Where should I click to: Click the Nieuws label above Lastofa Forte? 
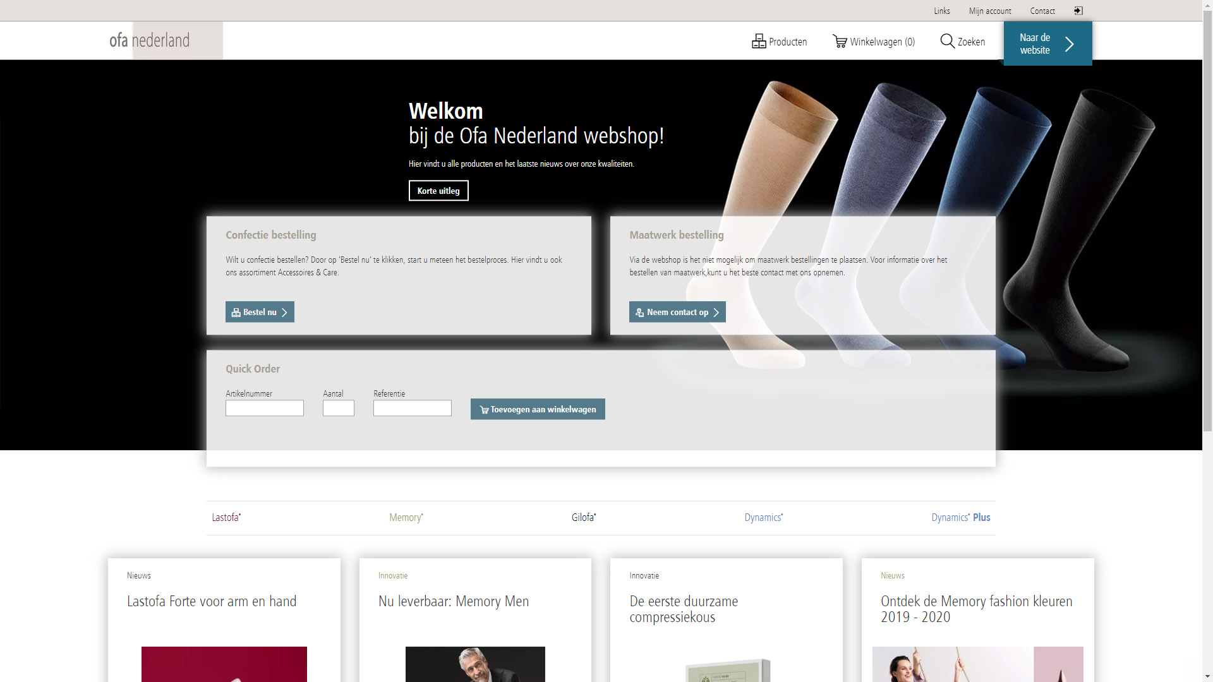pyautogui.click(x=139, y=575)
